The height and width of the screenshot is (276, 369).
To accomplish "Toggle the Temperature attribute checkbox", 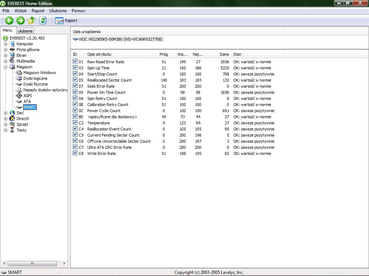I will click(75, 123).
